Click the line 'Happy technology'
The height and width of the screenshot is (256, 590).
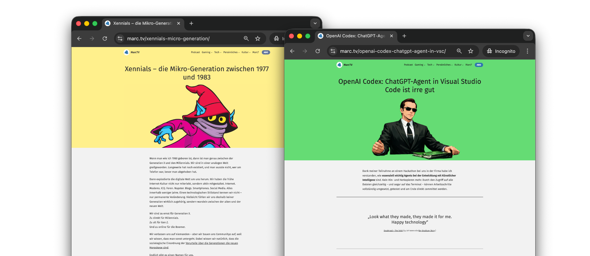click(x=410, y=222)
